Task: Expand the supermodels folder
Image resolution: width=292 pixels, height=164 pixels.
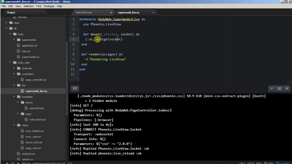Action: tap(14, 40)
